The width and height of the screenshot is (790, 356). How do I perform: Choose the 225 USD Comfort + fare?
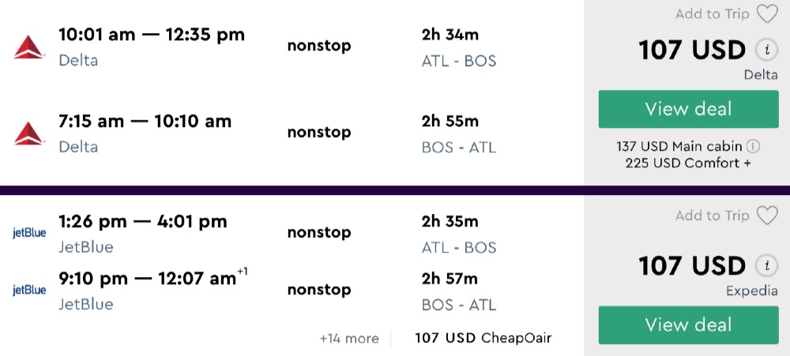tap(688, 163)
